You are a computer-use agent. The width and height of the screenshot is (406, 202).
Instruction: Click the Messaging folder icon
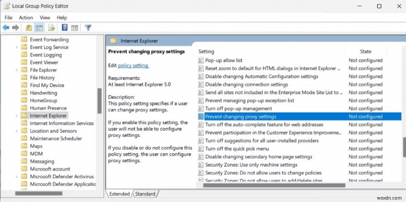(x=24, y=161)
